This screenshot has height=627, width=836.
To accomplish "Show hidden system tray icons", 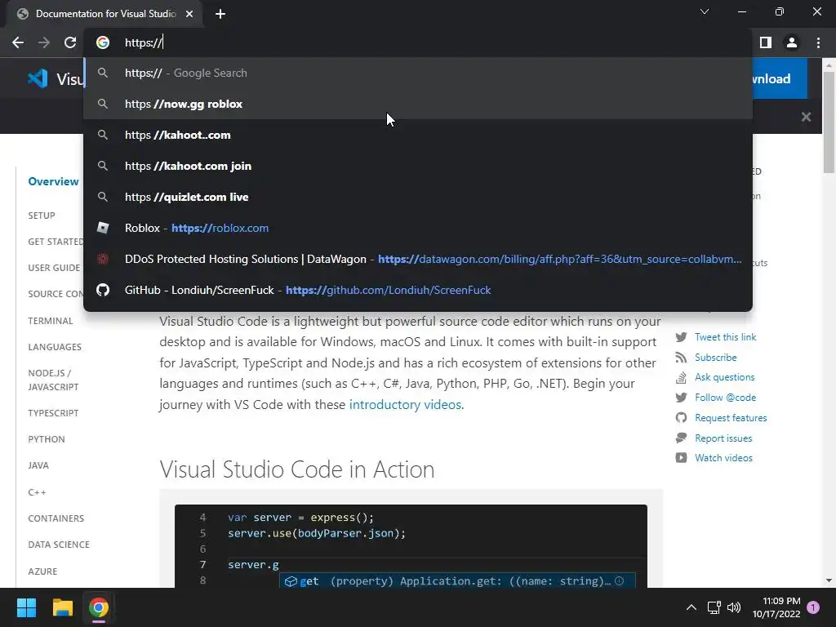I will (691, 607).
